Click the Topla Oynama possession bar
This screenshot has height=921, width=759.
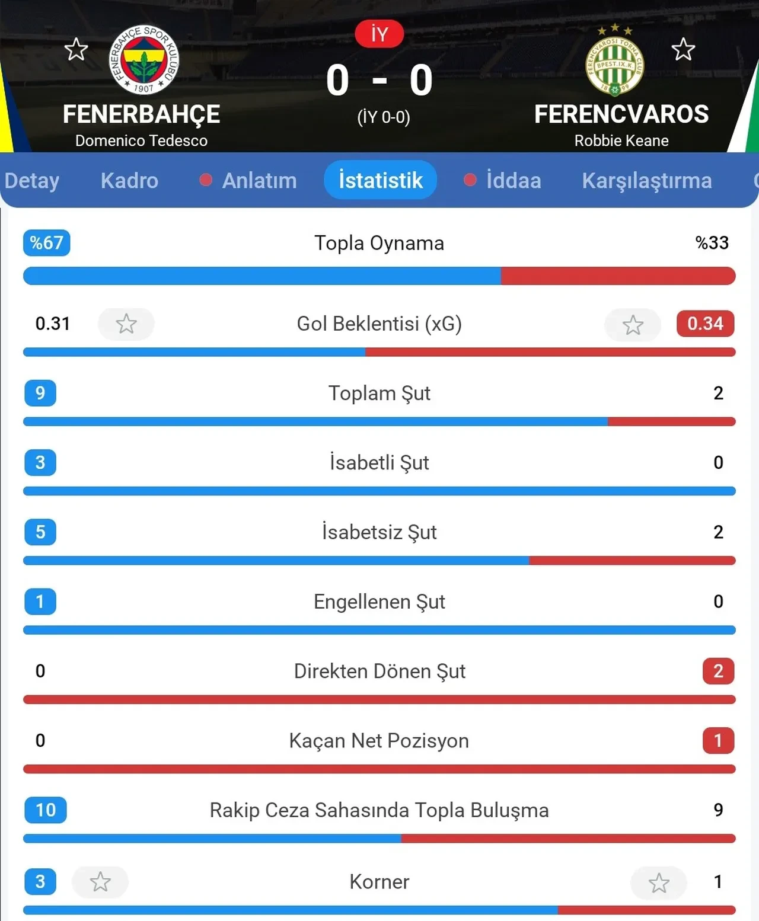pos(379,275)
